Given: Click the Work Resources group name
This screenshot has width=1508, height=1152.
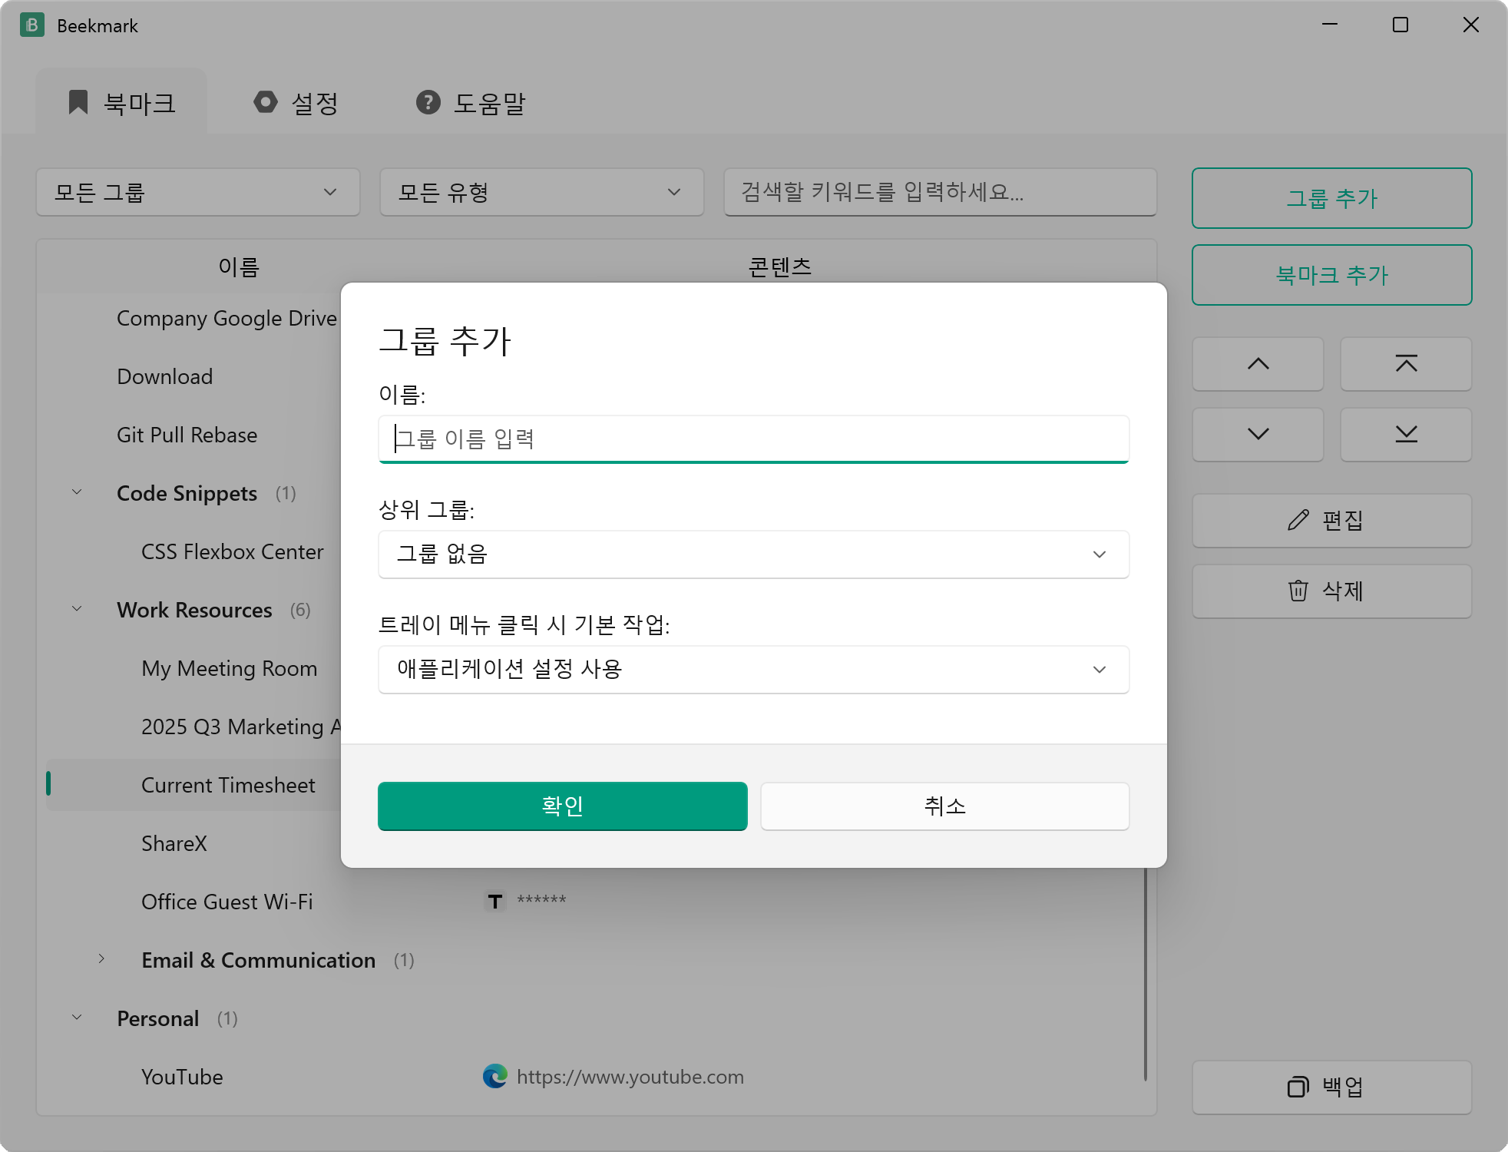Looking at the screenshot, I should pyautogui.click(x=194, y=610).
